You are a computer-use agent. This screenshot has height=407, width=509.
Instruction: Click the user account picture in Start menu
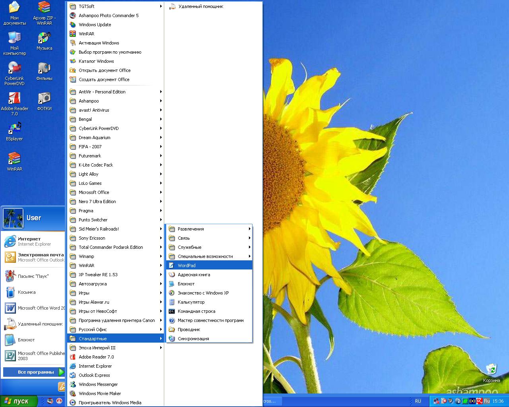click(13, 218)
